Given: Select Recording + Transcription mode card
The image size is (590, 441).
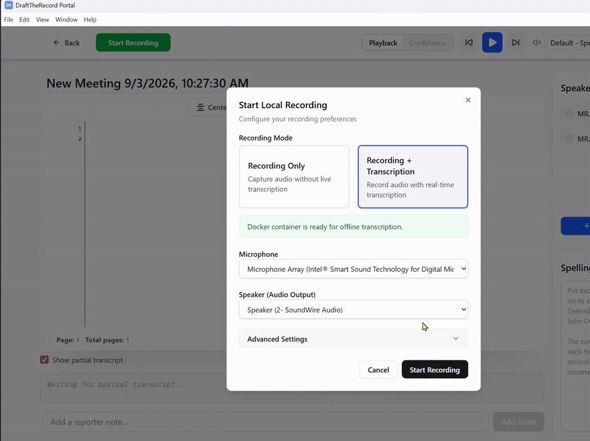Looking at the screenshot, I should coord(413,177).
